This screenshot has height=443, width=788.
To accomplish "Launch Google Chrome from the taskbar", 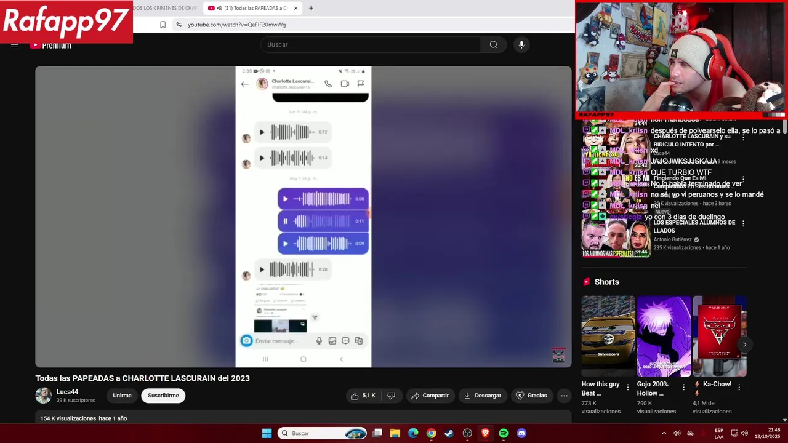I will coord(431,433).
